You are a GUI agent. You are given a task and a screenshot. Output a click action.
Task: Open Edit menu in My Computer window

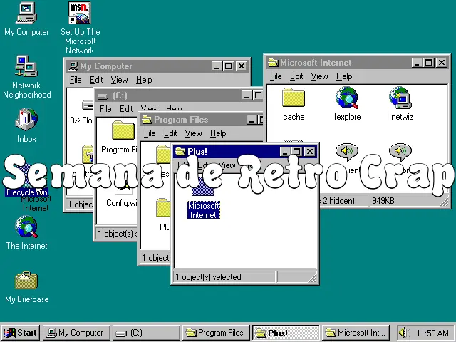[96, 80]
